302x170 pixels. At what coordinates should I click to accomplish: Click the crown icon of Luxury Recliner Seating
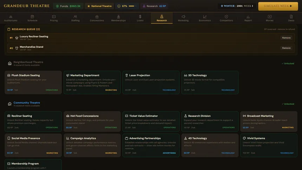tap(17, 38)
